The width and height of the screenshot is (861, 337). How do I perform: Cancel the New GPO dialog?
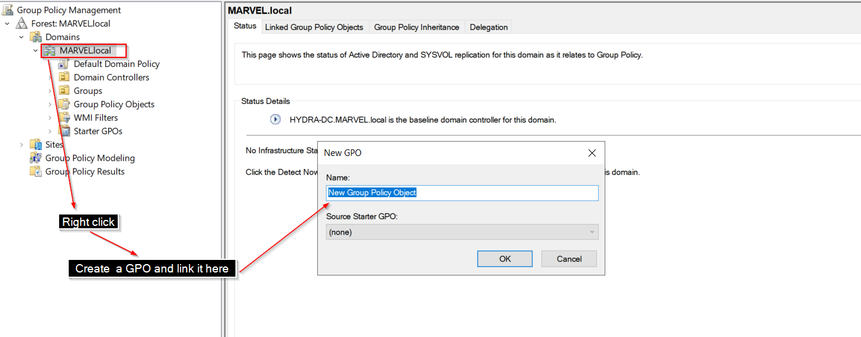(x=569, y=259)
